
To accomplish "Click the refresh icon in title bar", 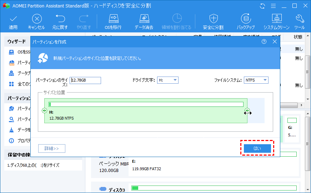I will (262, 6).
